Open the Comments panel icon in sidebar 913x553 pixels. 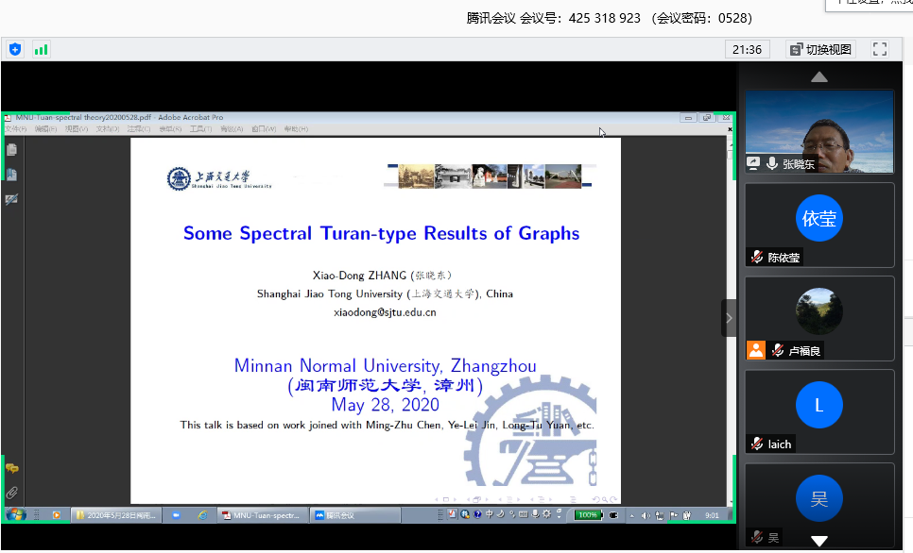(11, 469)
